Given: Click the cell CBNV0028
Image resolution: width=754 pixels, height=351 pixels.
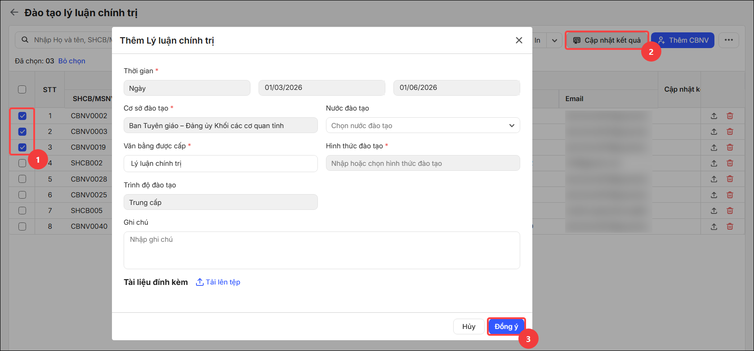Looking at the screenshot, I should [x=89, y=179].
